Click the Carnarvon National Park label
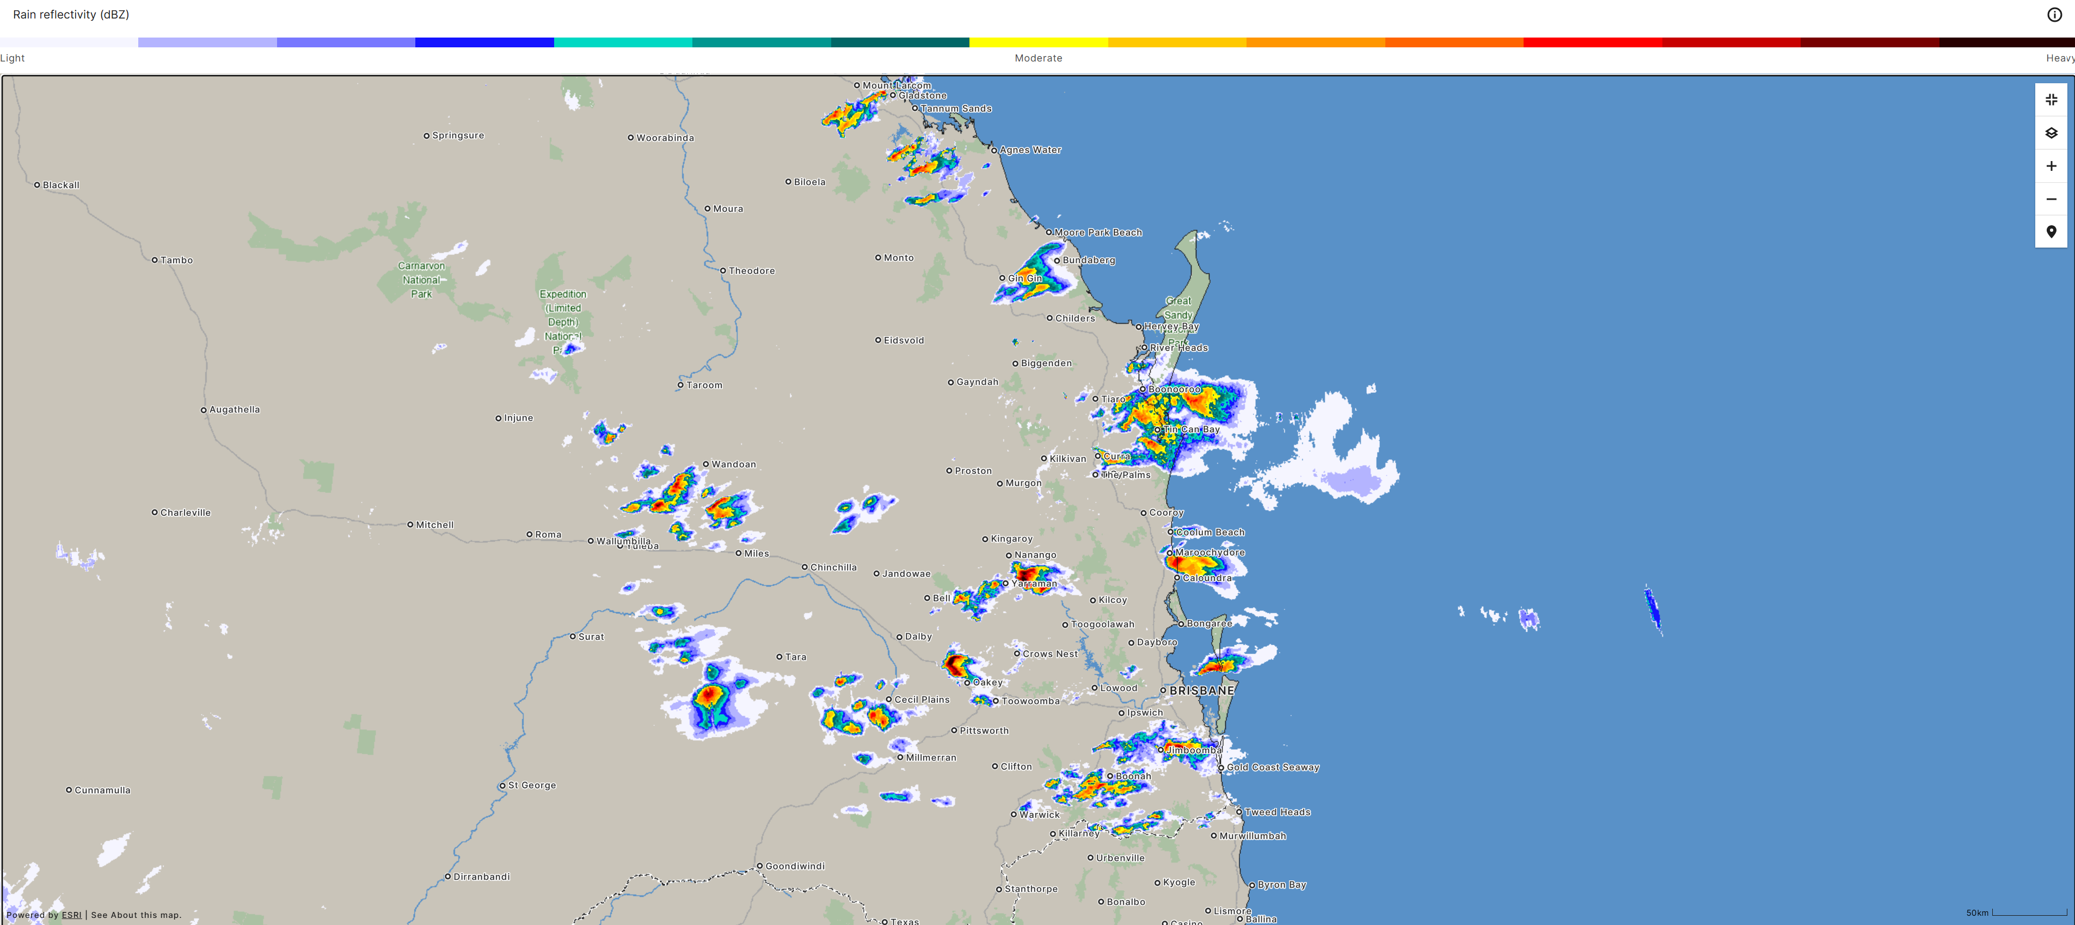Viewport: 2075px width, 925px height. pos(421,279)
